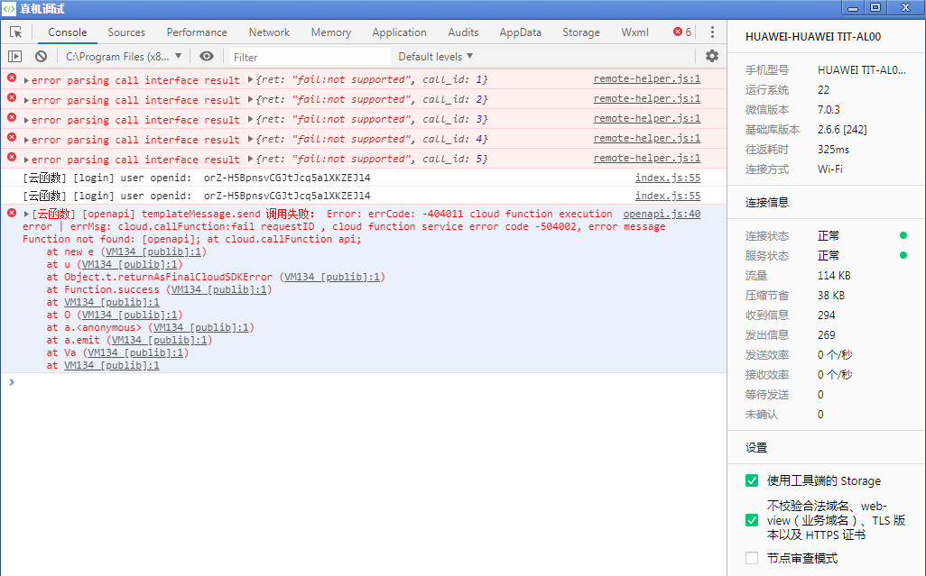
Task: Uncheck the 不校验合法域名 checkbox
Action: (752, 520)
